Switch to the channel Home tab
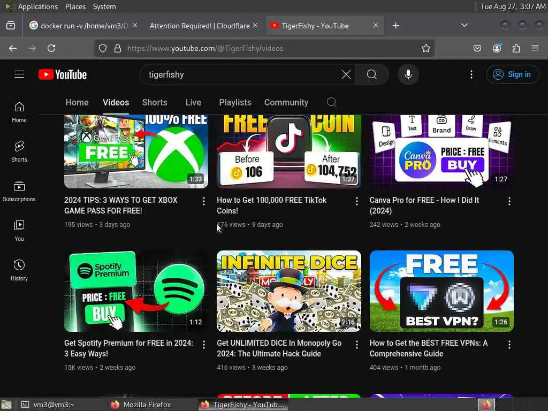The height and width of the screenshot is (411, 548). pos(77,102)
